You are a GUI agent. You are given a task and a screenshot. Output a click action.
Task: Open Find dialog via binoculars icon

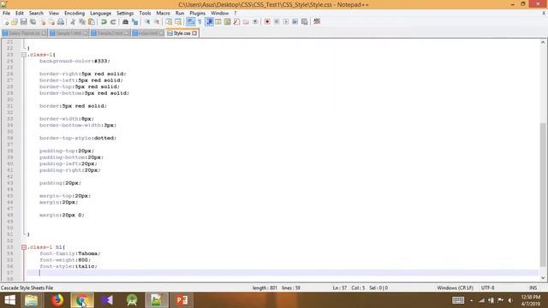click(125, 21)
